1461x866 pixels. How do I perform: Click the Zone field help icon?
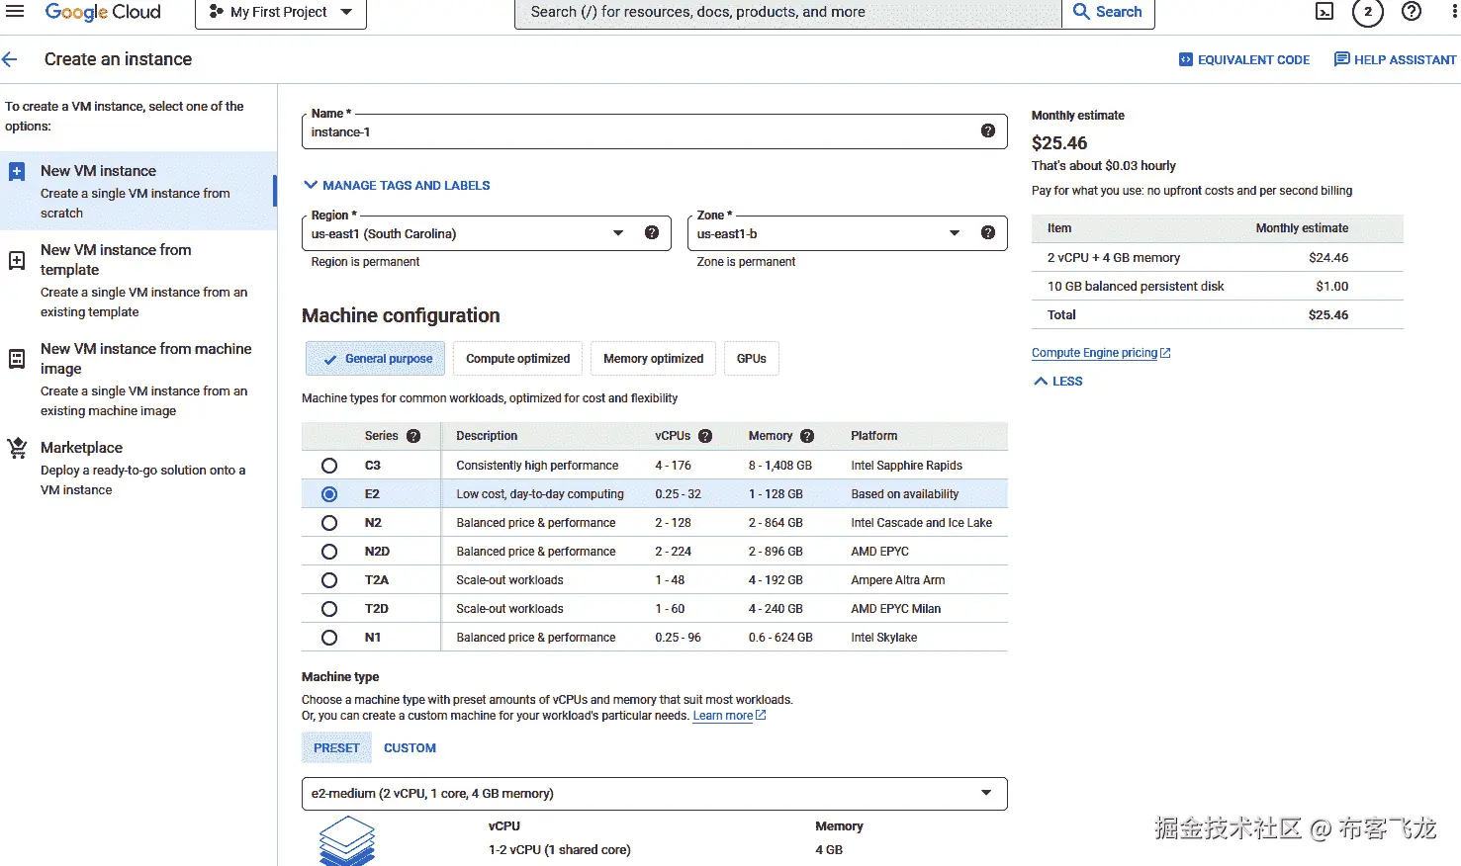987,232
